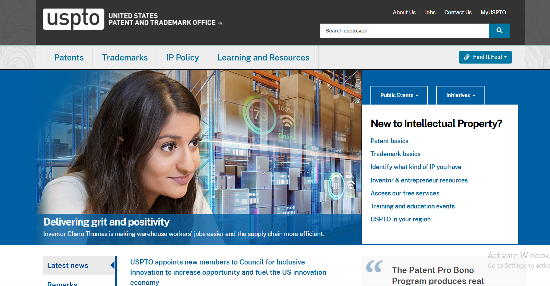Click the Patent Pro Bono Program quote
Screen dimensions: 550x286
pyautogui.click(x=438, y=275)
